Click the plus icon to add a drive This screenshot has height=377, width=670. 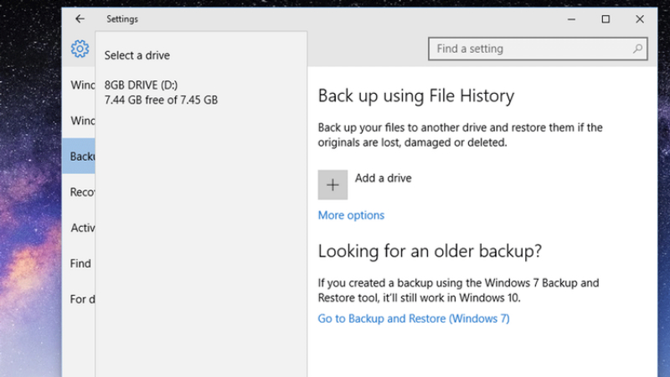[x=332, y=184]
